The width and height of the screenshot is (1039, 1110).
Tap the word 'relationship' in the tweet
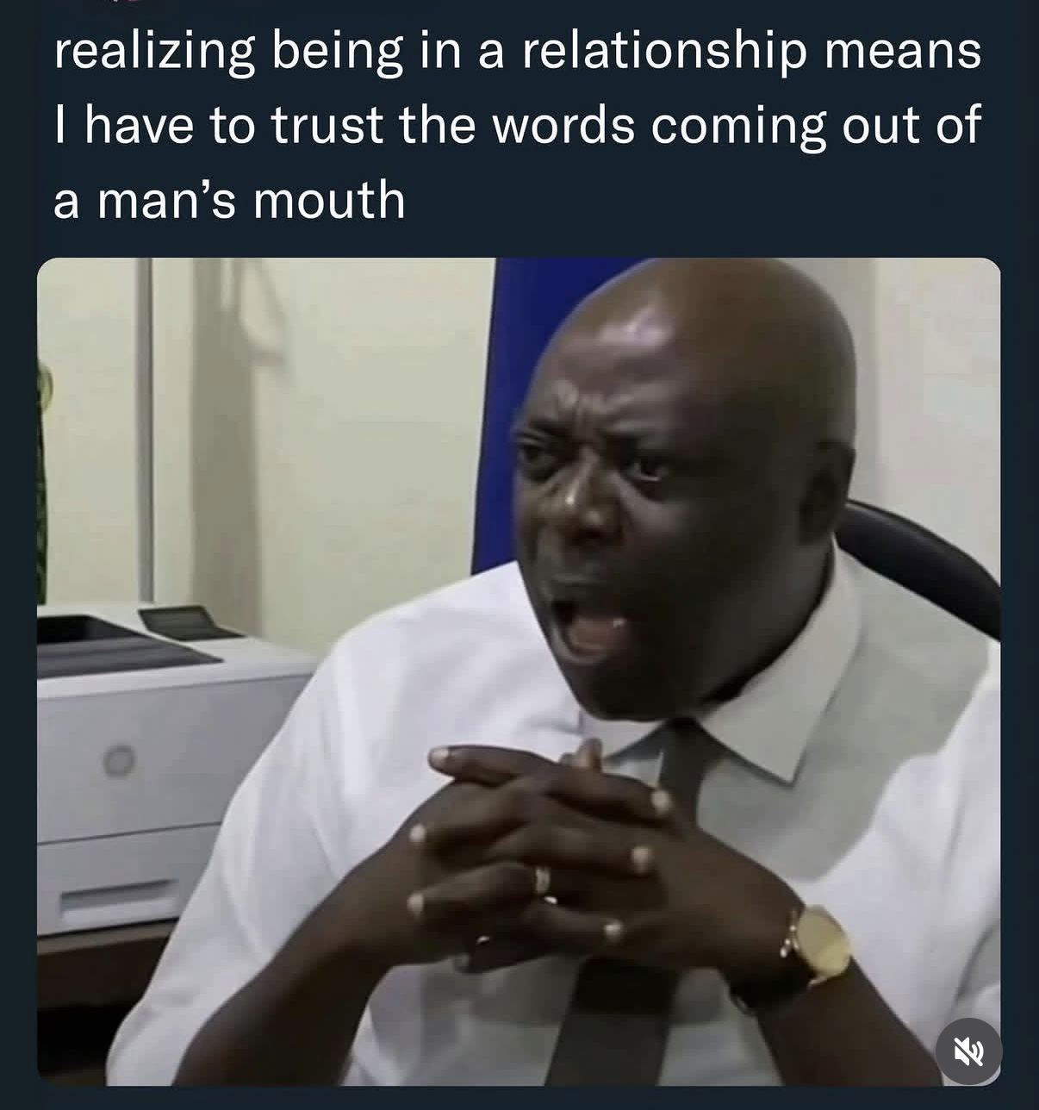tap(663, 52)
